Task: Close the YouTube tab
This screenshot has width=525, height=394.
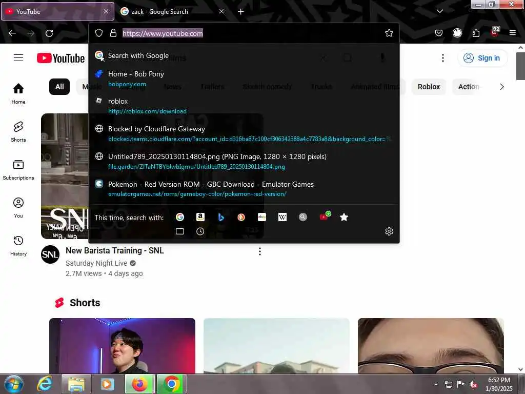Action: (x=106, y=11)
